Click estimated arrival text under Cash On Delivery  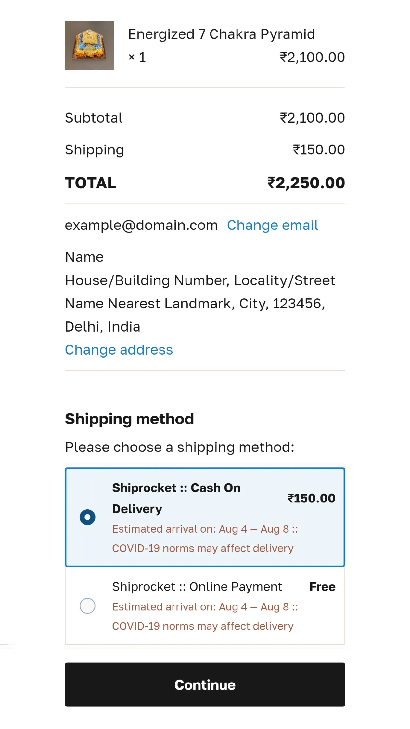tap(205, 539)
